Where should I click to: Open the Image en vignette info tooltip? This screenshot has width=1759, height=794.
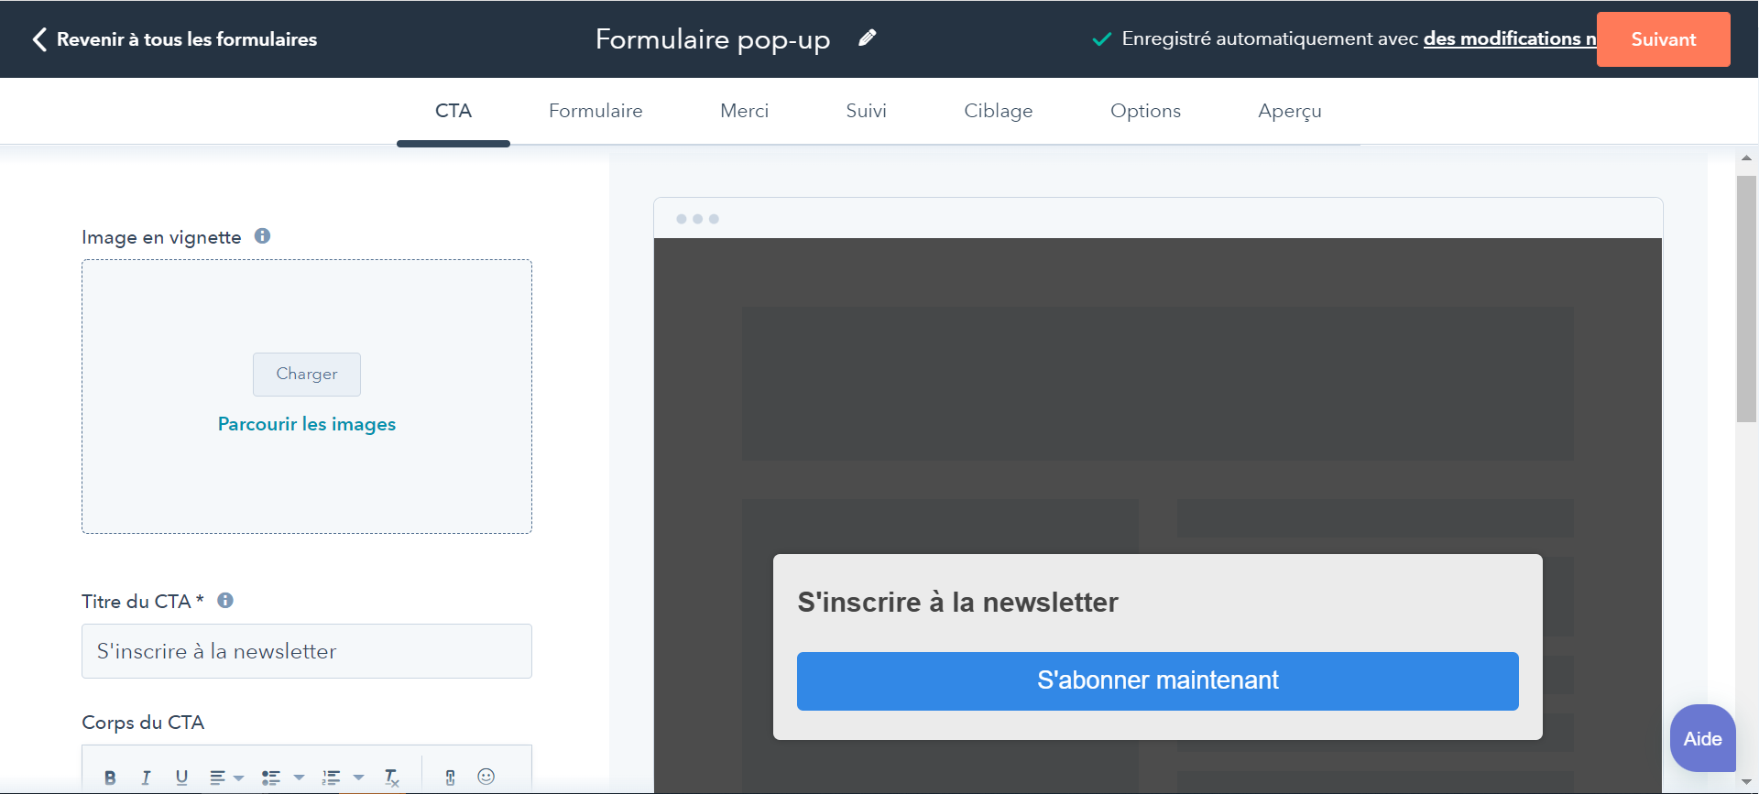(262, 236)
